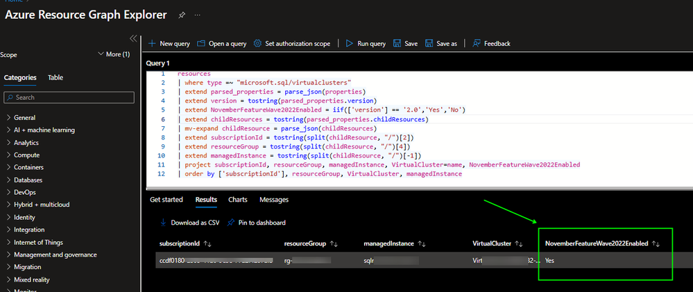Click the Save as disk icon

(x=429, y=43)
